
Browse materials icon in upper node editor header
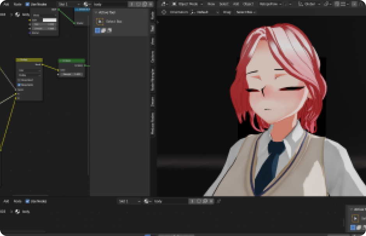tap(87, 4)
